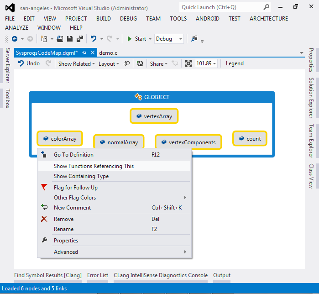Expand the toolbar overflow options arrow
Screen dimensions: 319x294
202,41
